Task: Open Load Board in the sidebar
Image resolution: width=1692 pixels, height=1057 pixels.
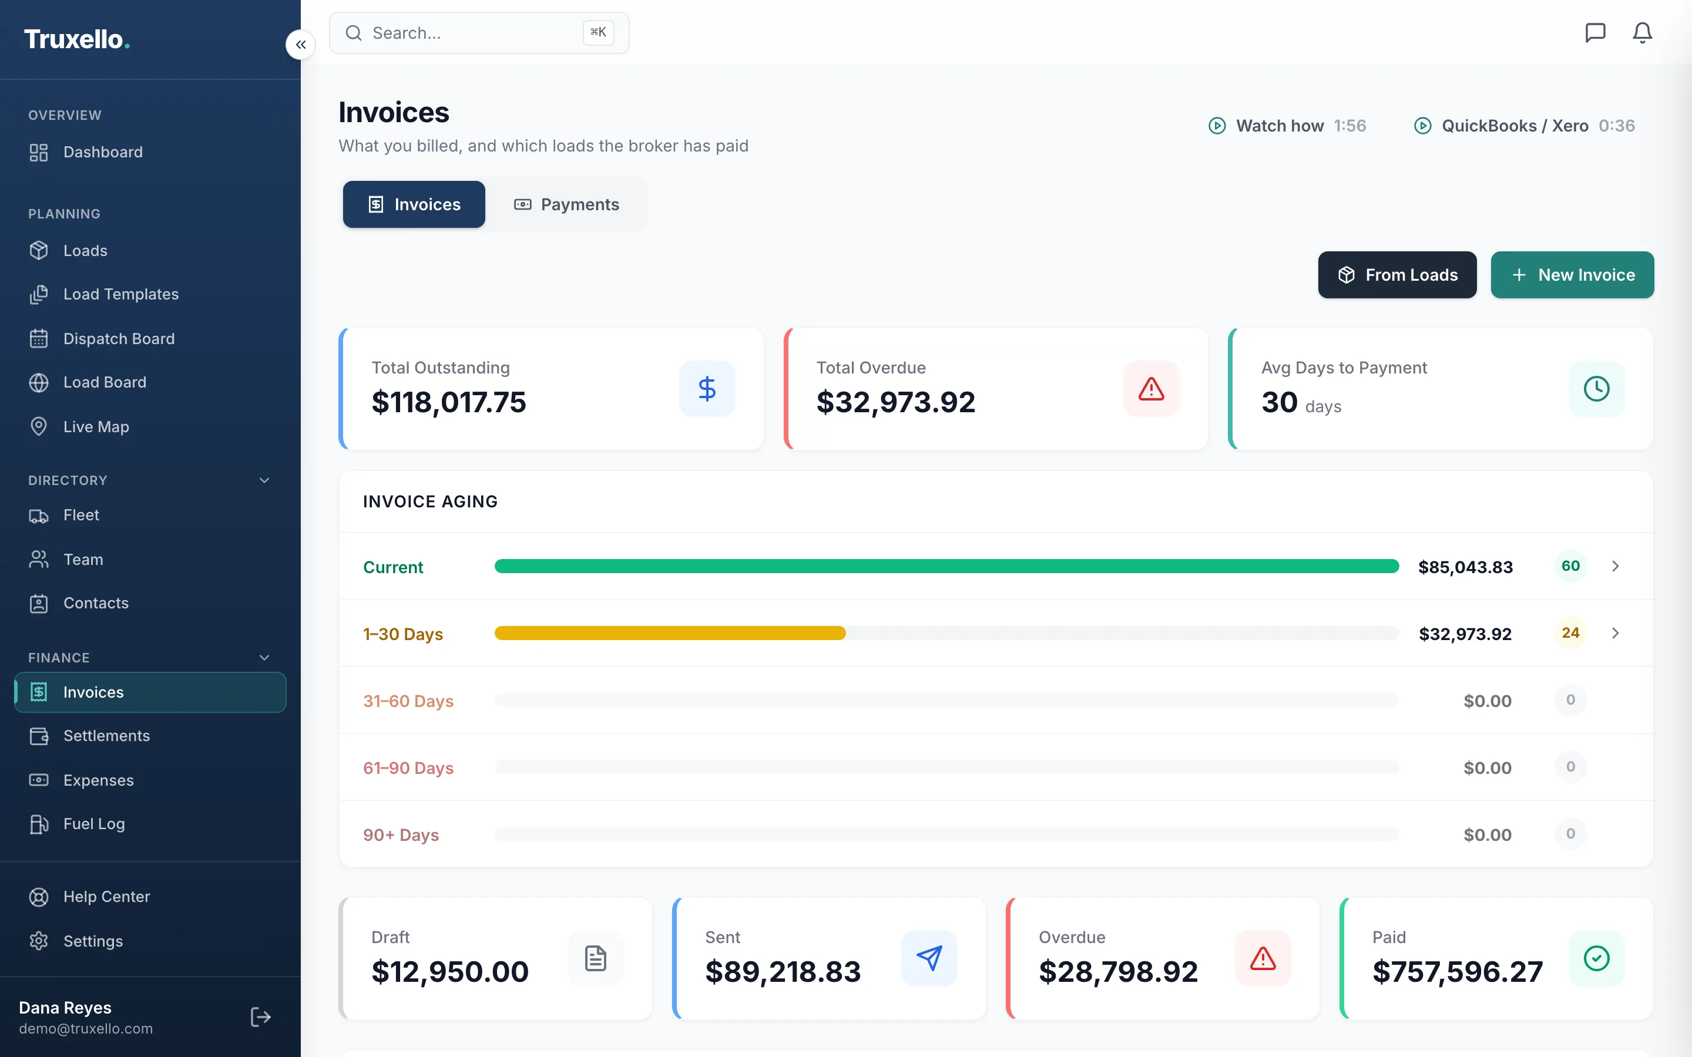Action: (150, 382)
